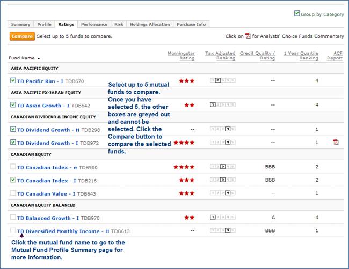Click Tax Adjusted Ranking indicator for TD Diversified Monthly Income
The image size is (349, 269).
[223, 230]
